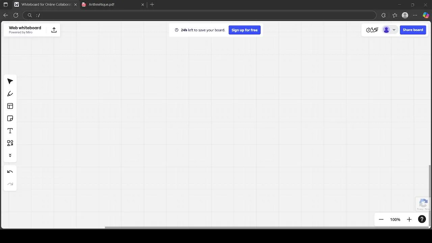432x243 pixels.
Task: Open browser favorites
Action: point(395,15)
